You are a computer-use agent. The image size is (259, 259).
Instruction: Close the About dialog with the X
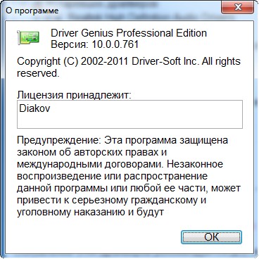coord(237,7)
